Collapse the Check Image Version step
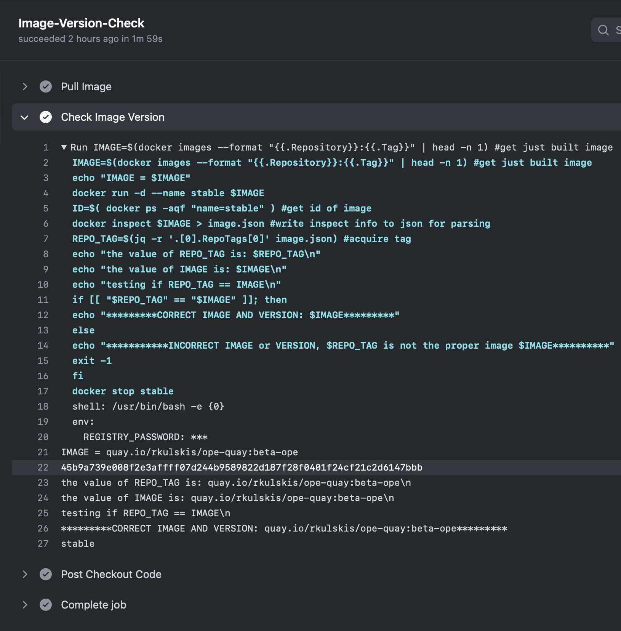The image size is (621, 631). tap(25, 117)
